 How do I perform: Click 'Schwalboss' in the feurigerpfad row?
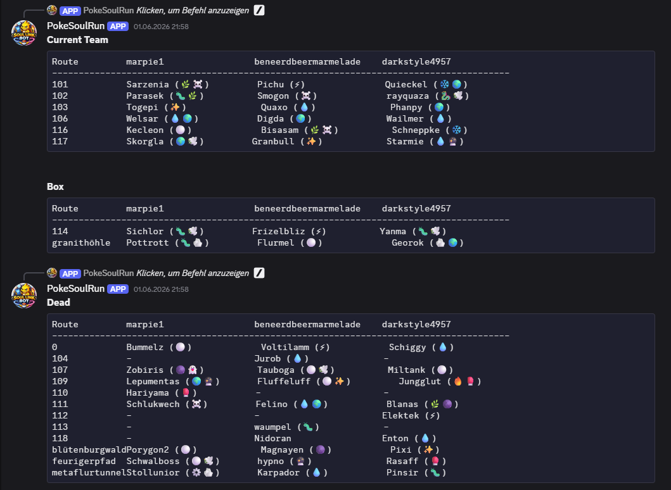153,461
